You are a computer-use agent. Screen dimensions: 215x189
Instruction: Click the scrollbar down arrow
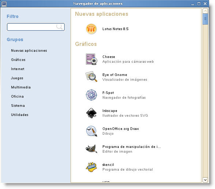click(205, 180)
